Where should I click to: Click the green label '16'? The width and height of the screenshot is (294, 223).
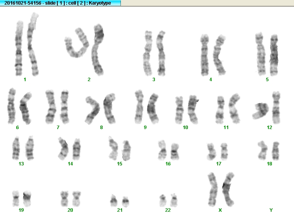(168, 164)
